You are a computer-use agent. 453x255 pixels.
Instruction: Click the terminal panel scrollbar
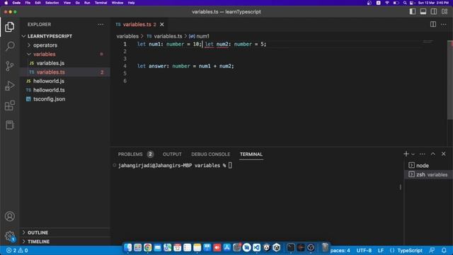pos(401,187)
